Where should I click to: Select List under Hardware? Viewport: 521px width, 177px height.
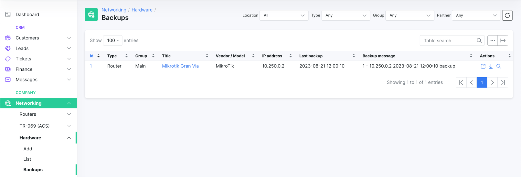(x=27, y=159)
